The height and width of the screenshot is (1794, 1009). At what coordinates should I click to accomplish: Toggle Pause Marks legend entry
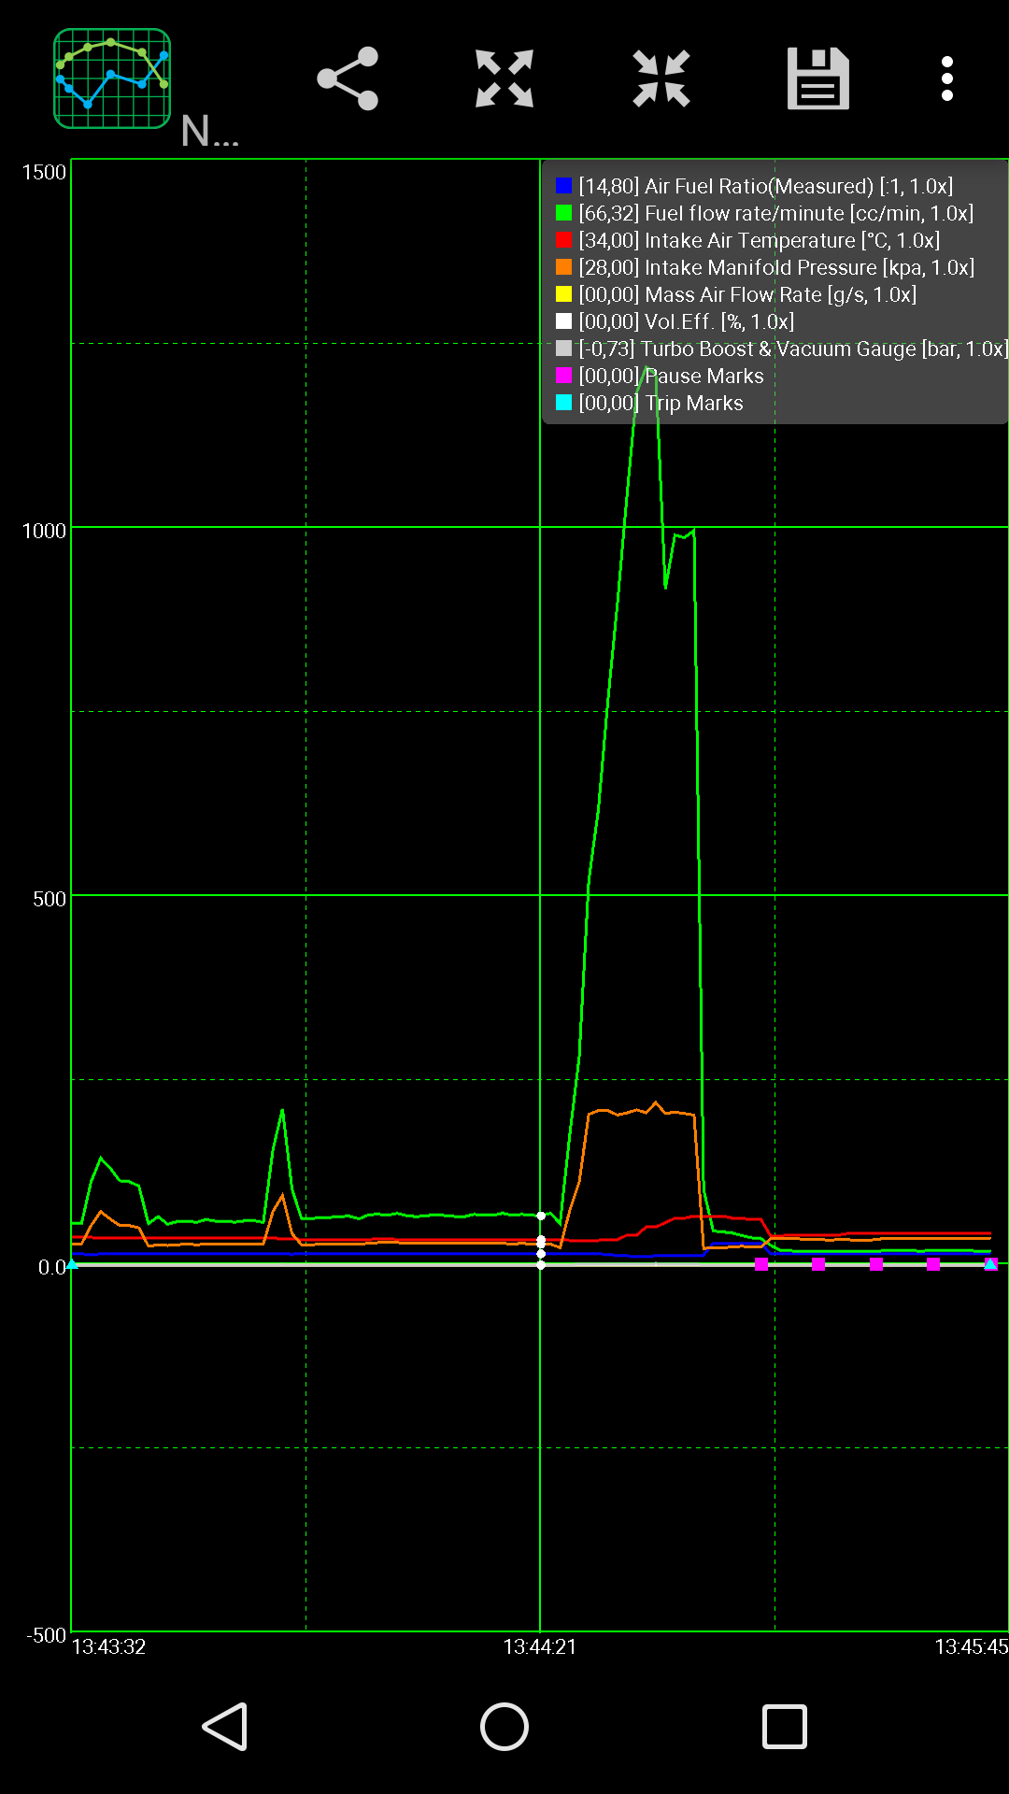670,376
